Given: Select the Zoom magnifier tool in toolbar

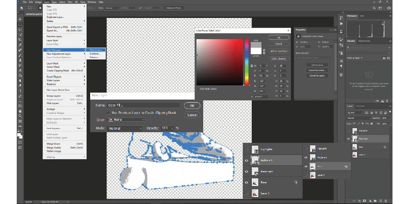Looking at the screenshot, I should click(20, 116).
